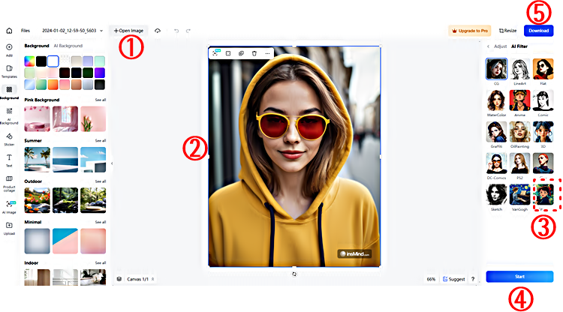
Task: Open the rainbow color picker swatch
Action: (29, 61)
